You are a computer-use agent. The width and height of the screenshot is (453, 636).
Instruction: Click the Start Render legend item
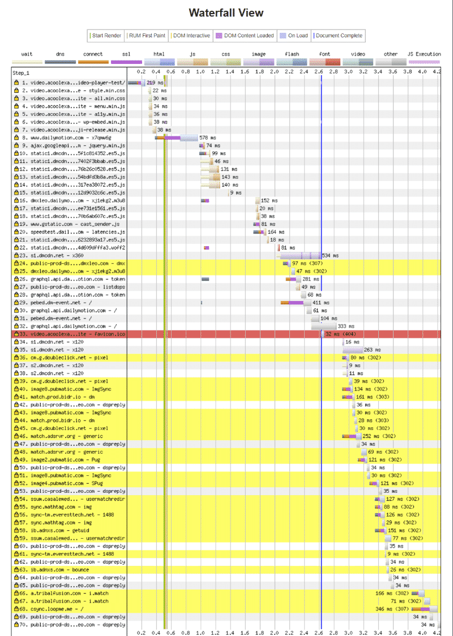106,36
